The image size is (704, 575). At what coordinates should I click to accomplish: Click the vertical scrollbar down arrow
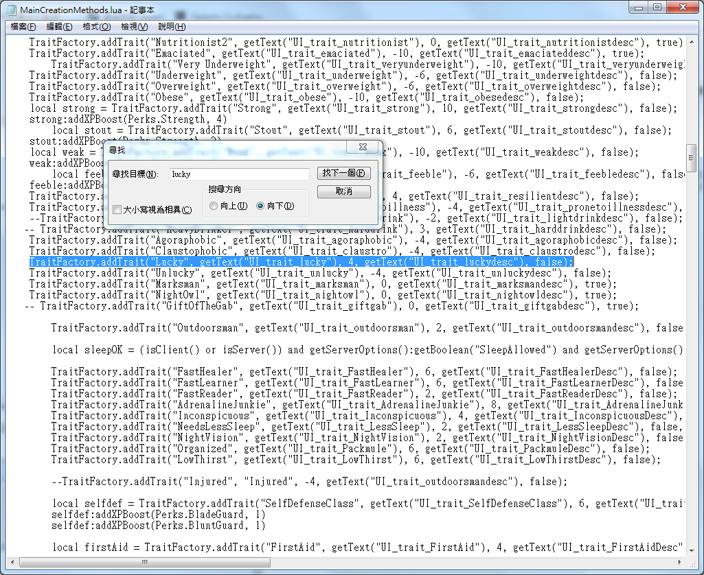pyautogui.click(x=691, y=550)
